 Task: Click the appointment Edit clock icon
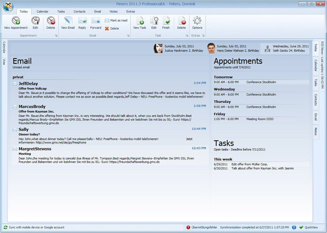[35, 20]
